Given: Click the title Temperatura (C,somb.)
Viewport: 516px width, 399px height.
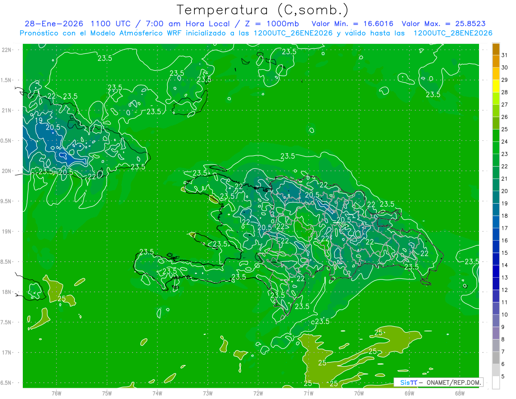Looking at the screenshot, I should point(262,9).
